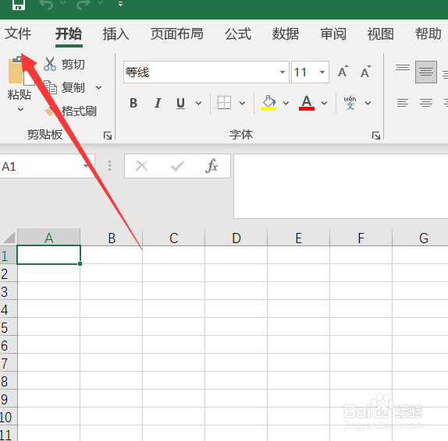
Task: Select column A header
Action: pyautogui.click(x=49, y=238)
